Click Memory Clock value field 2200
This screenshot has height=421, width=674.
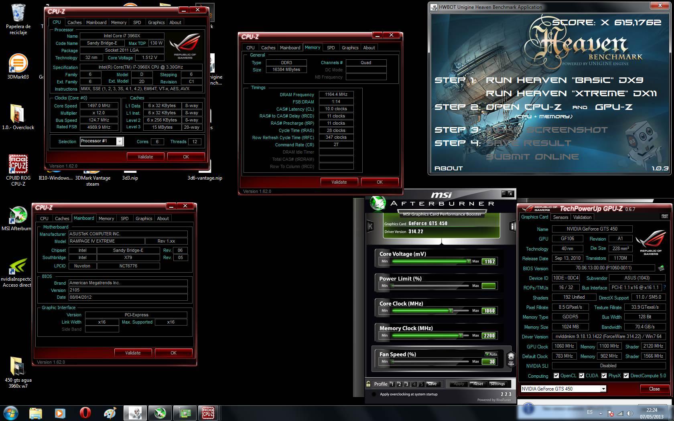point(489,336)
